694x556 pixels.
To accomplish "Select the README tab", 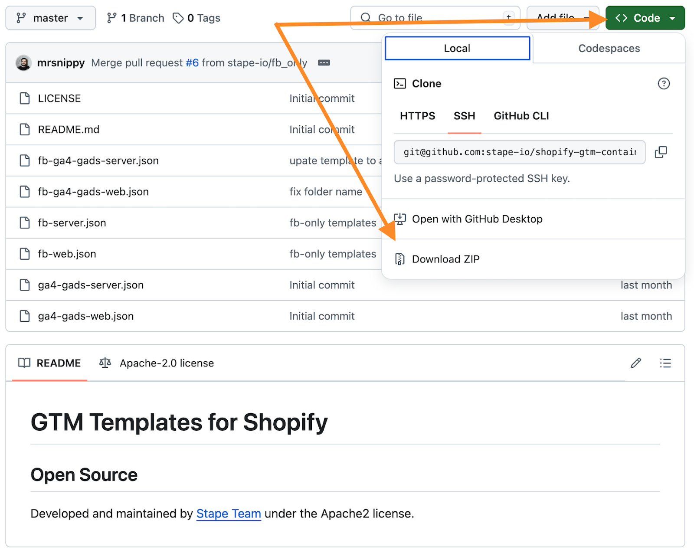I will pyautogui.click(x=49, y=363).
